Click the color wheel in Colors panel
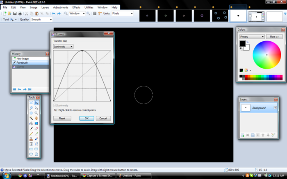Image resolution: width=287 pixels, height=179 pixels. click(266, 55)
